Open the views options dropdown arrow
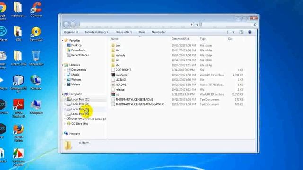This screenshot has height=170, width=303. tap(233, 32)
